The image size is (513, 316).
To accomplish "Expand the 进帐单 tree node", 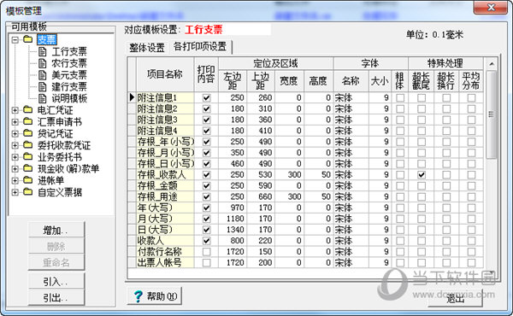I will tap(15, 180).
